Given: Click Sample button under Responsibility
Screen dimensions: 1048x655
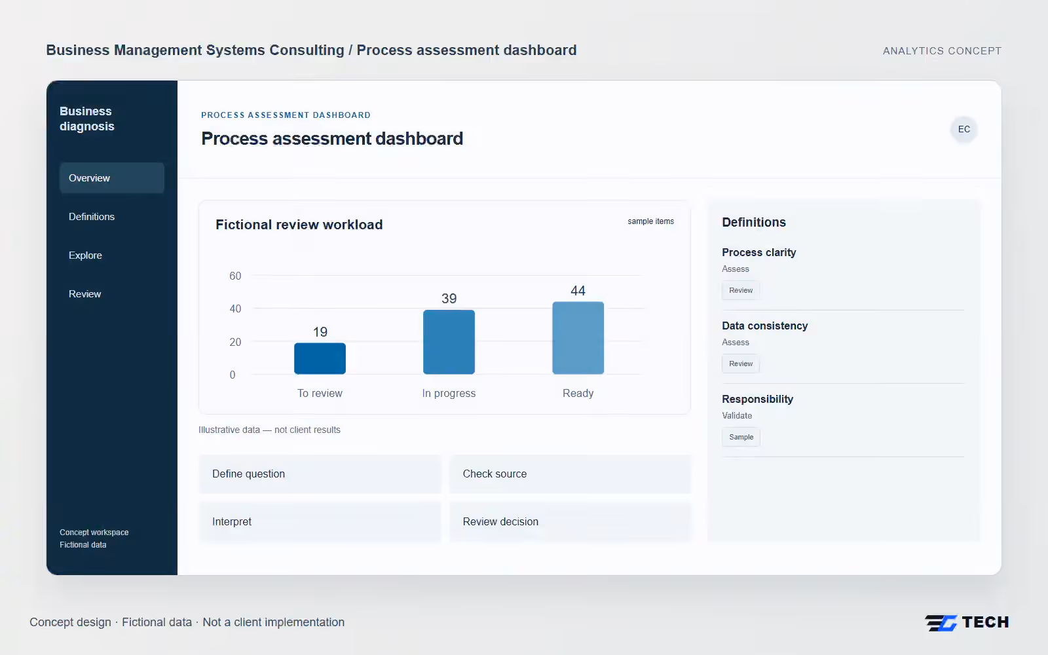Looking at the screenshot, I should point(741,437).
